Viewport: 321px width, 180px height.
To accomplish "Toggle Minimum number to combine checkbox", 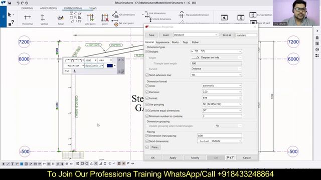I will pyautogui.click(x=147, y=116).
